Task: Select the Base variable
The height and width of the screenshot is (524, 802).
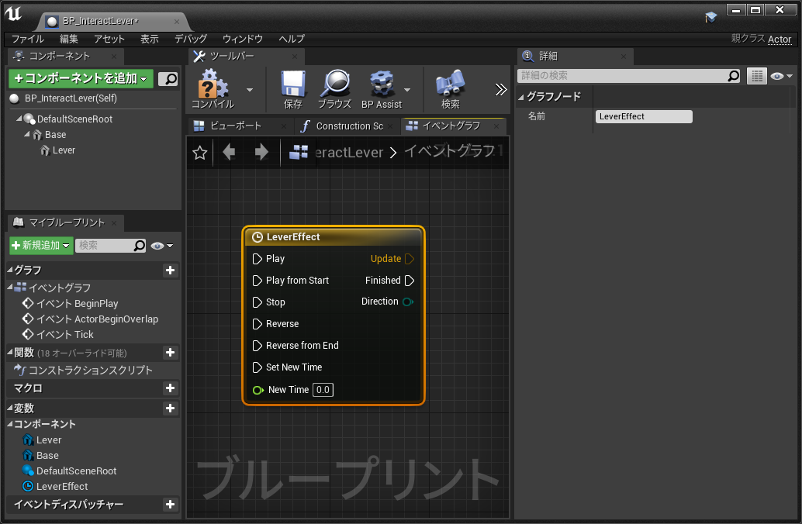Action: click(47, 456)
